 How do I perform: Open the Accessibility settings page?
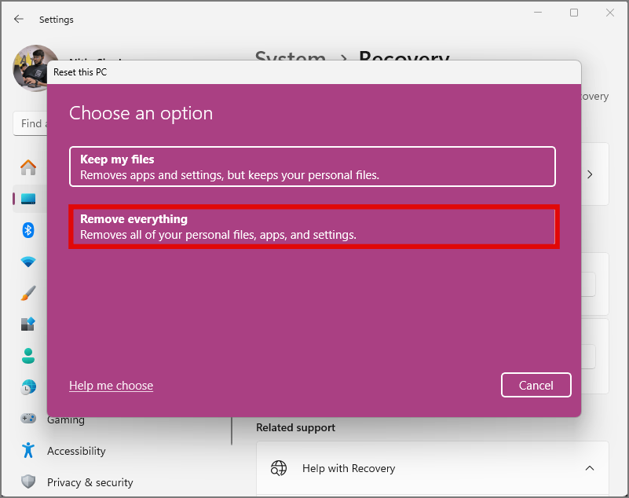coord(76,451)
